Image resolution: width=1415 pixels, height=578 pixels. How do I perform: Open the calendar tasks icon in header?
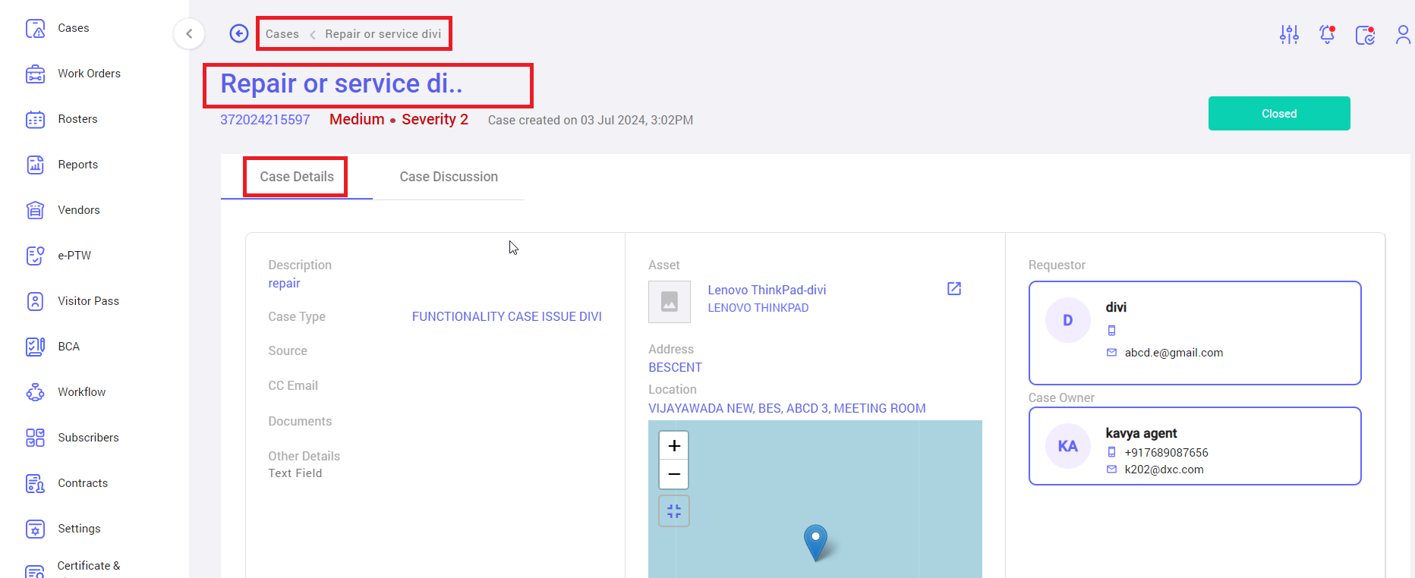[1365, 35]
